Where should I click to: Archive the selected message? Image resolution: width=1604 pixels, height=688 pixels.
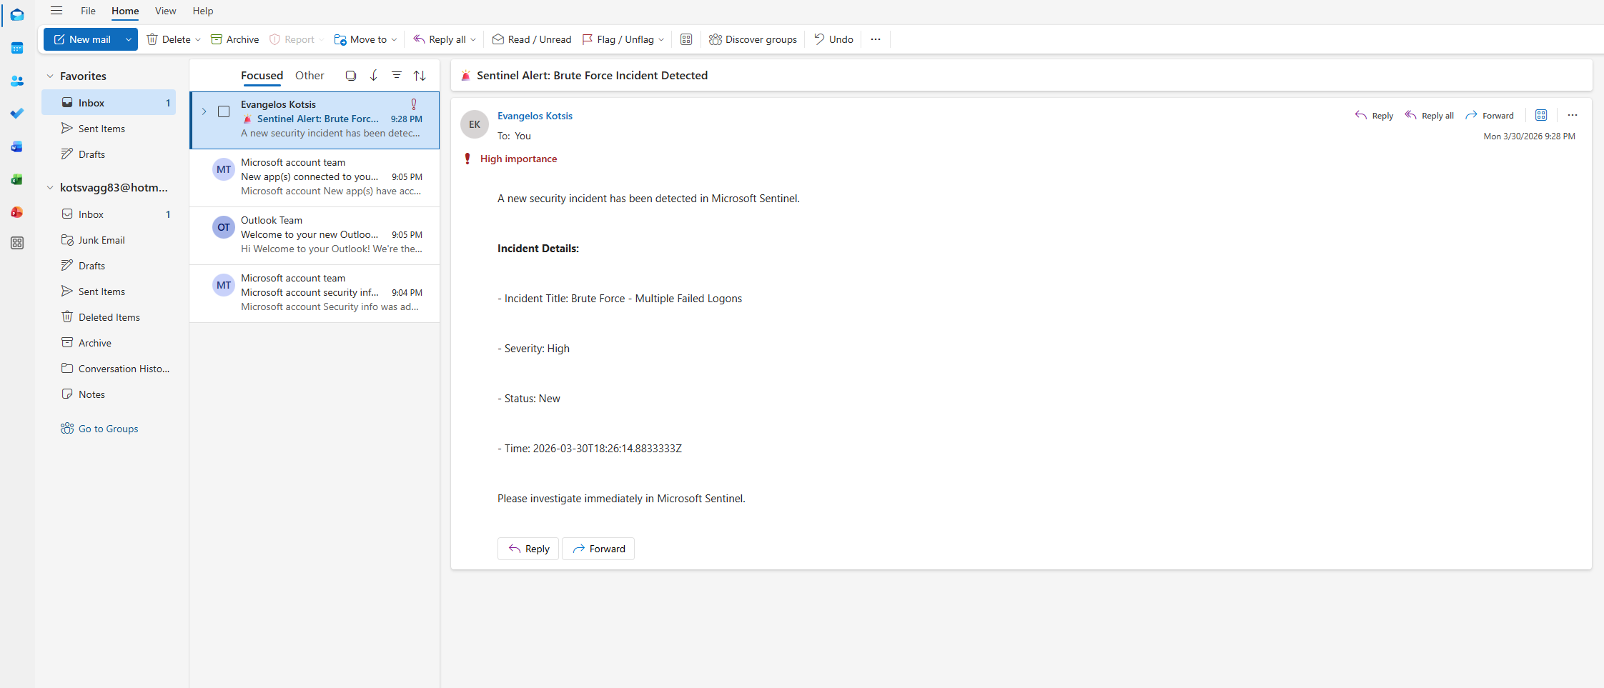(234, 39)
